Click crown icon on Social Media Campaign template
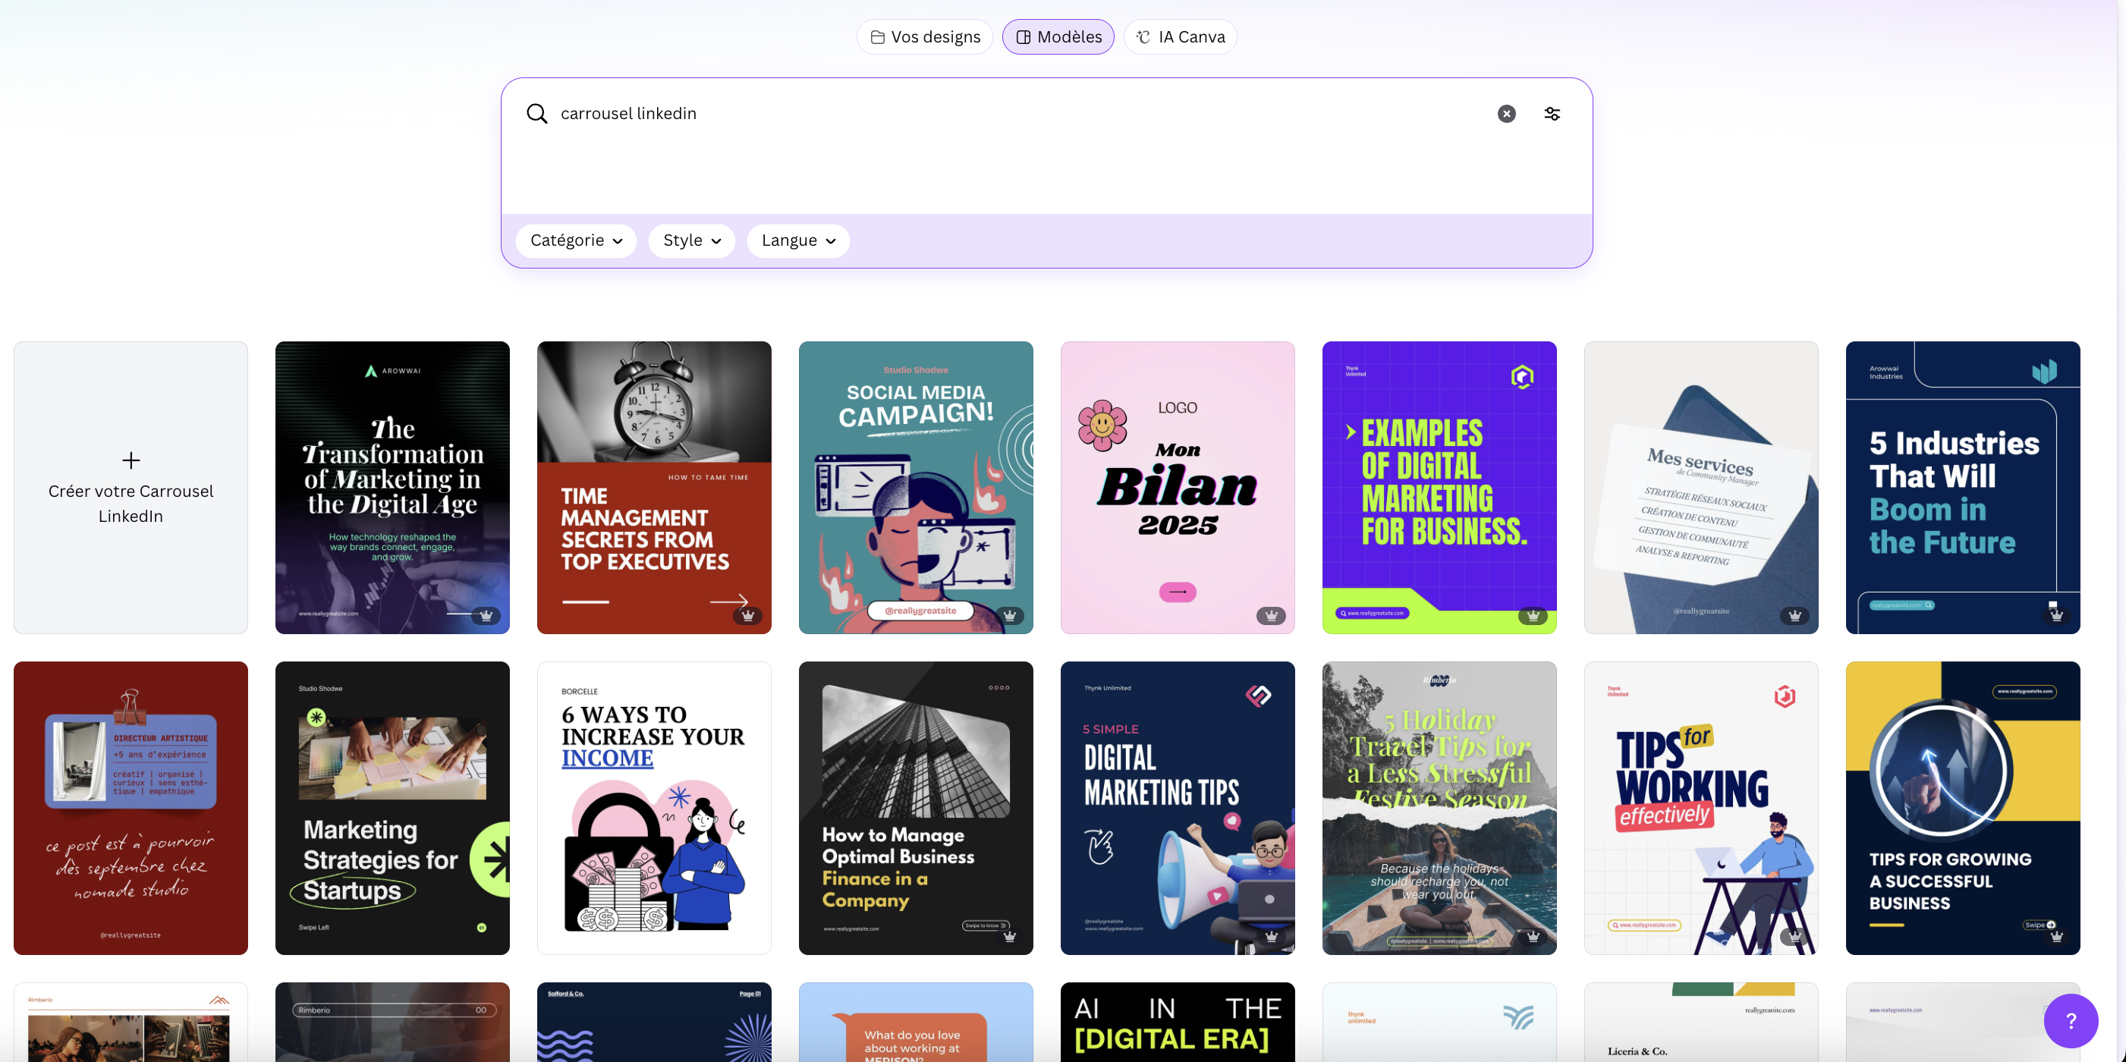2126x1062 pixels. 1009,615
